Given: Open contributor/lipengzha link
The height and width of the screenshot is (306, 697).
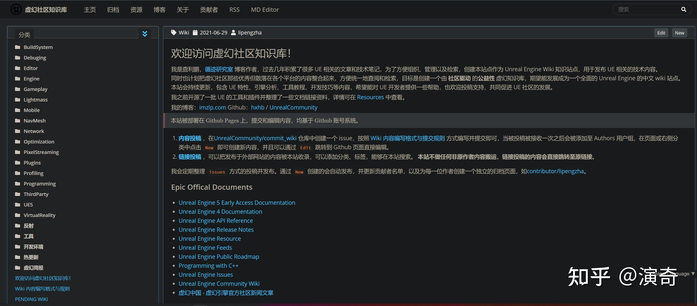Looking at the screenshot, I should [x=555, y=171].
